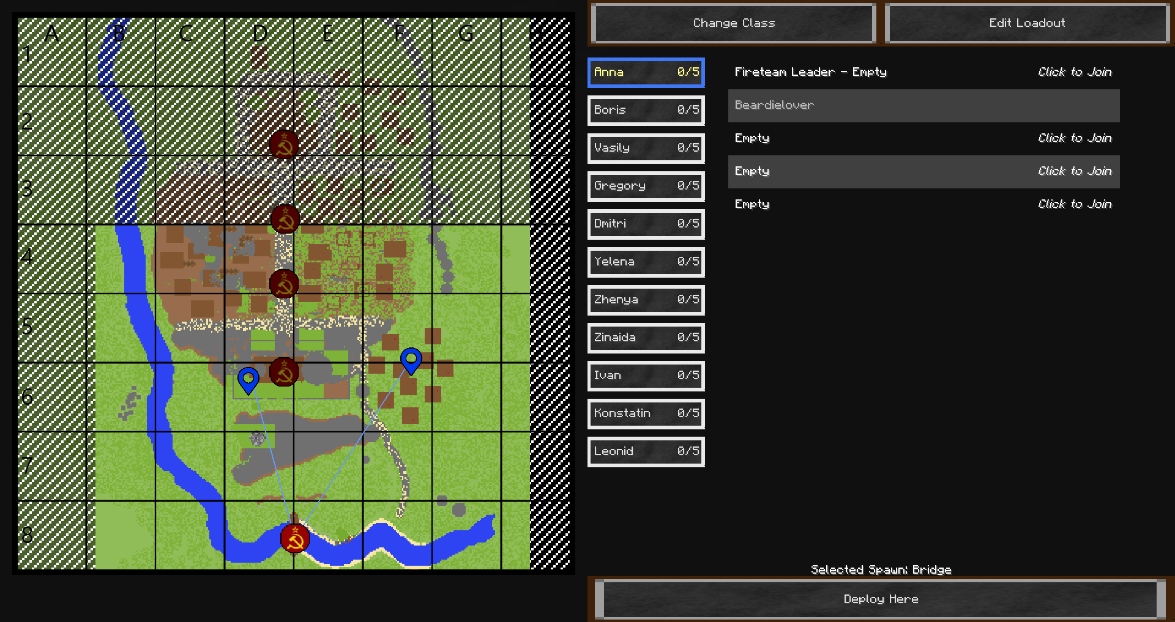The image size is (1175, 622).
Task: Select the Bridge spawn marker on the river
Action: click(x=295, y=538)
